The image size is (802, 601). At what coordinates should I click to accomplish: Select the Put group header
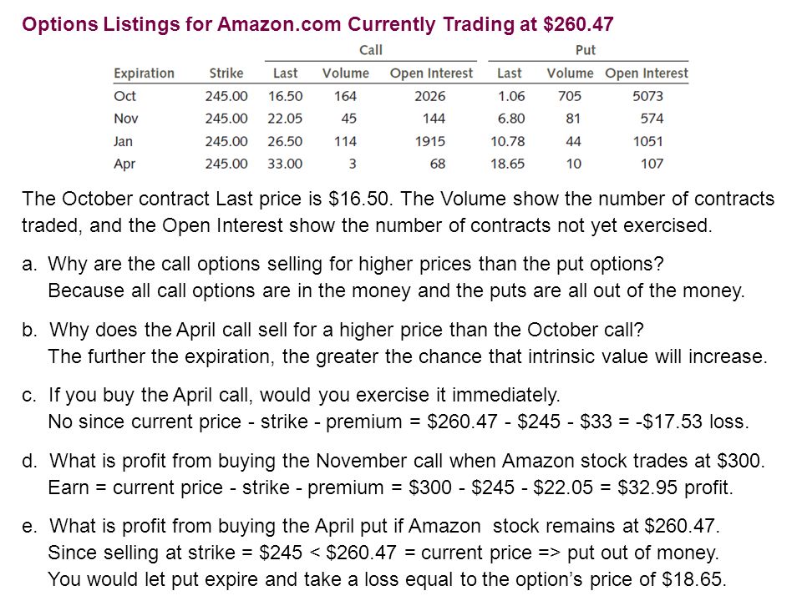coord(586,50)
